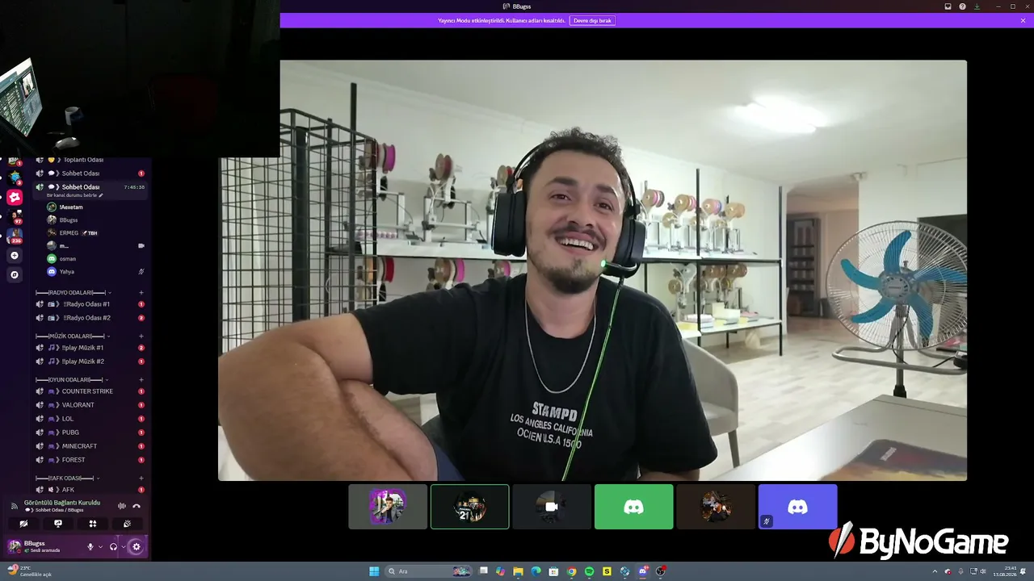
Task: Open Discord user settings gear
Action: [136, 546]
